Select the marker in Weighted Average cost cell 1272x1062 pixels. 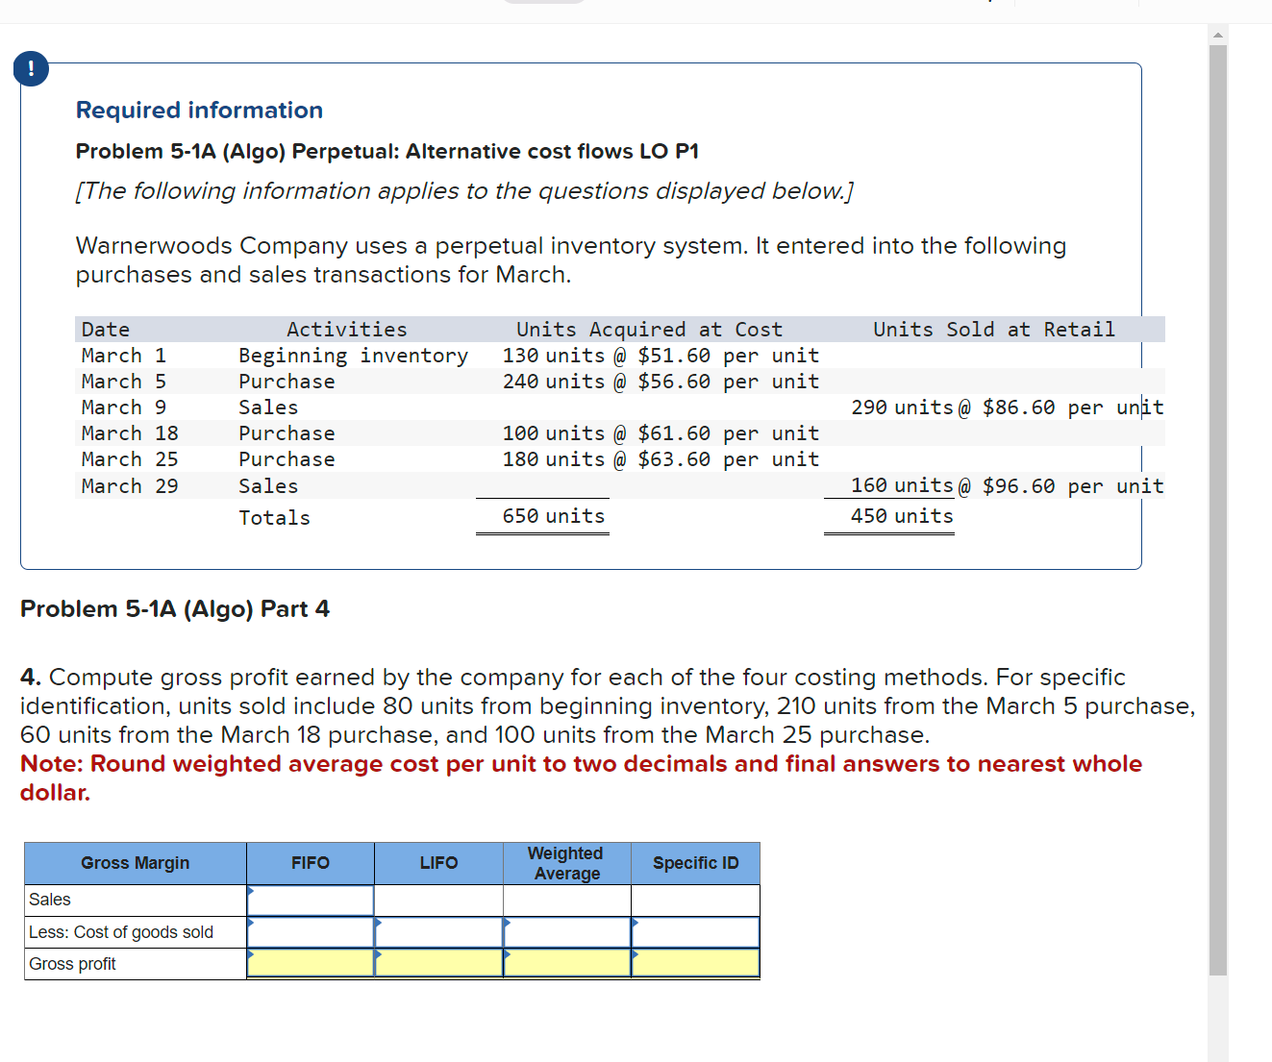coord(507,926)
